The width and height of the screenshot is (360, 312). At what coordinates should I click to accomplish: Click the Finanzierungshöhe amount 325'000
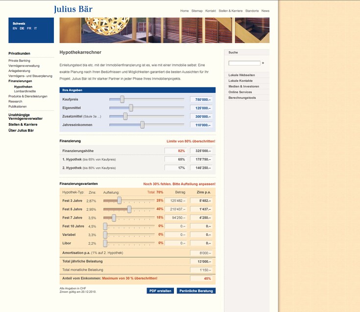pos(201,151)
